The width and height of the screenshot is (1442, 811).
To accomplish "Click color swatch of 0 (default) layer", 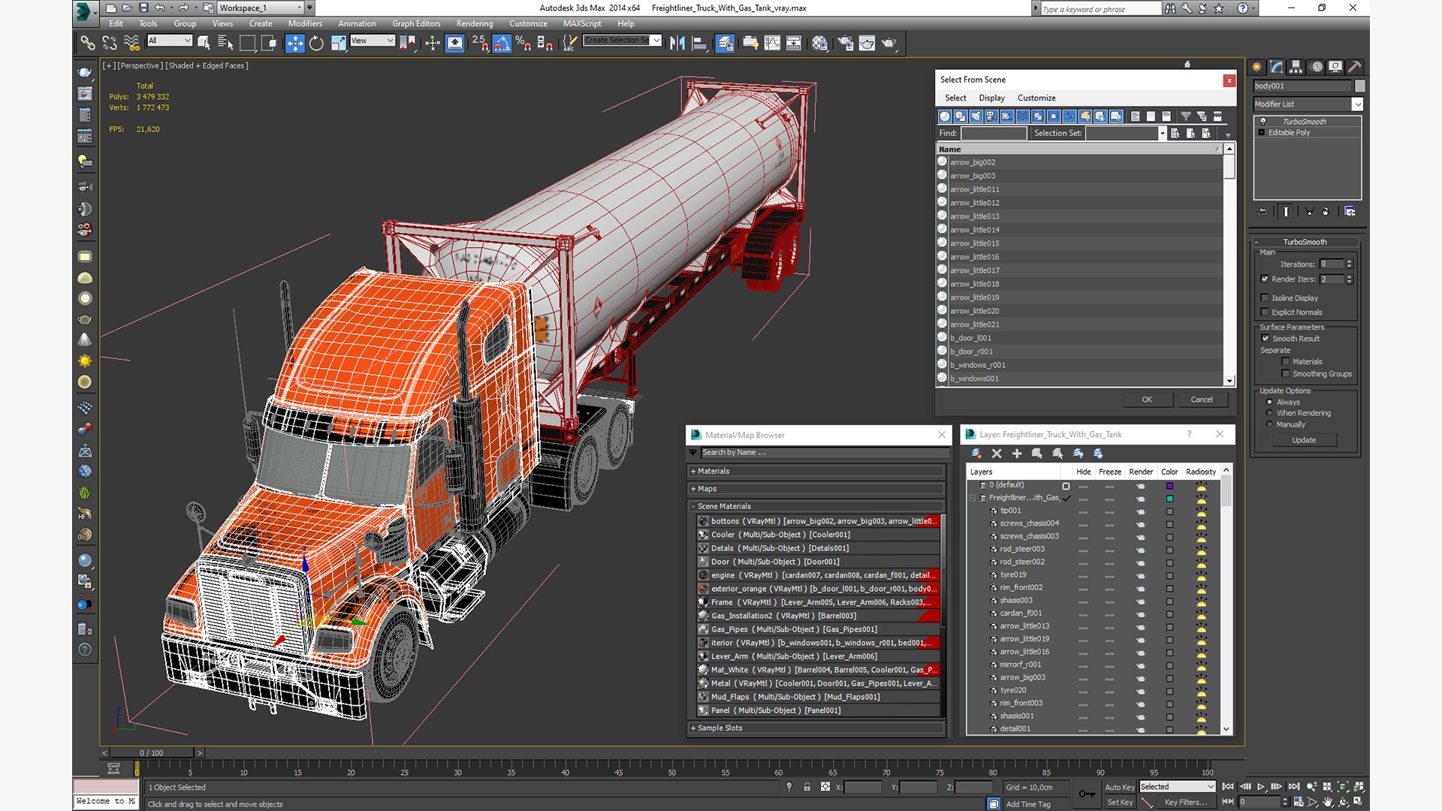I will pos(1169,486).
